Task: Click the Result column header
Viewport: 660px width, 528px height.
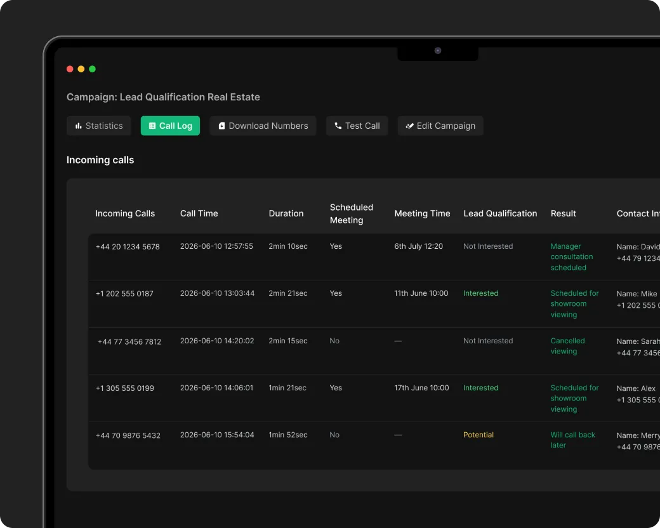Action: point(563,213)
